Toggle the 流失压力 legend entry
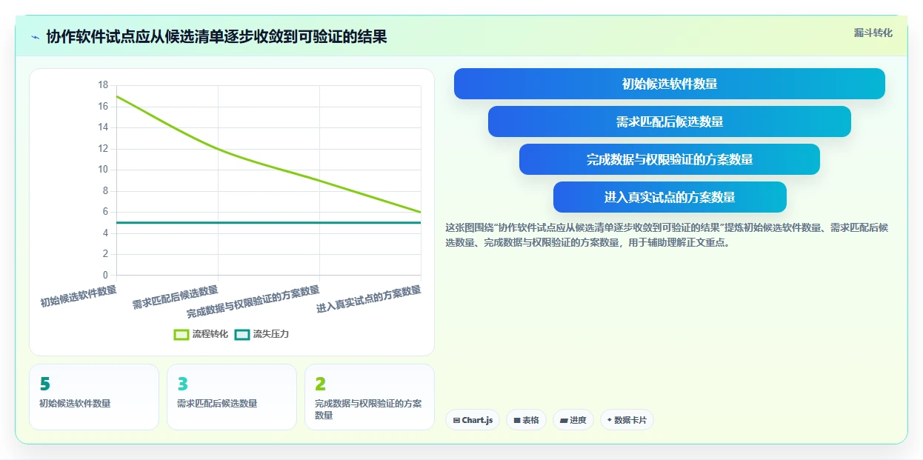Screen dimensions: 923x460 [x=261, y=334]
